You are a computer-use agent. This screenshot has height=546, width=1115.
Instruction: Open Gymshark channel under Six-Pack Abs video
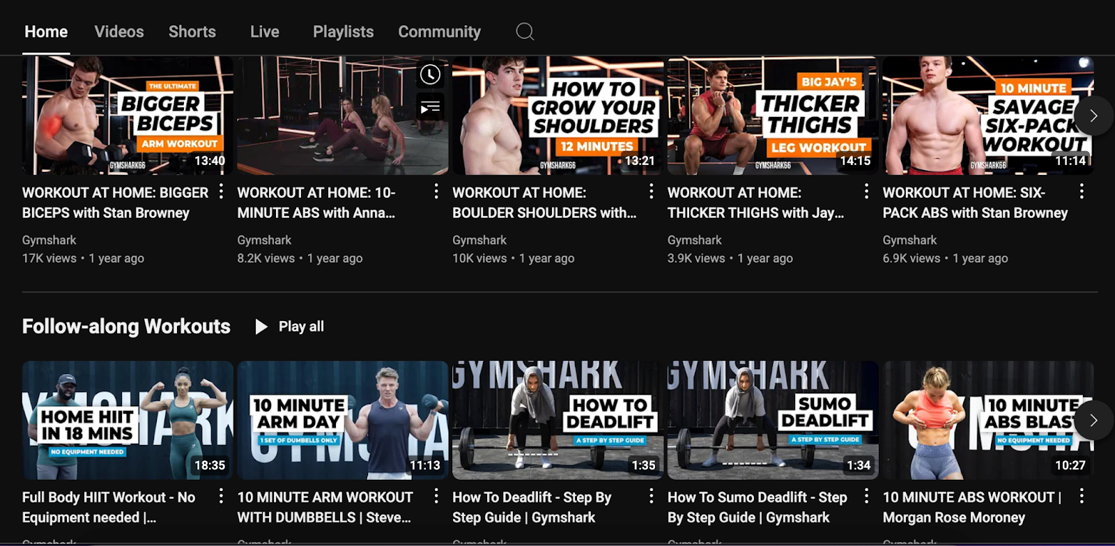909,240
